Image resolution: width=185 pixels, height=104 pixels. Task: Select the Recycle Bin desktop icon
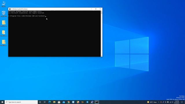pos(3,14)
